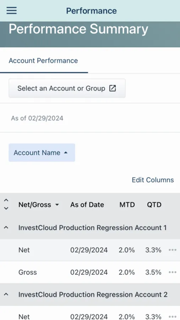Open the Select an Account or Group button

[x=67, y=89]
